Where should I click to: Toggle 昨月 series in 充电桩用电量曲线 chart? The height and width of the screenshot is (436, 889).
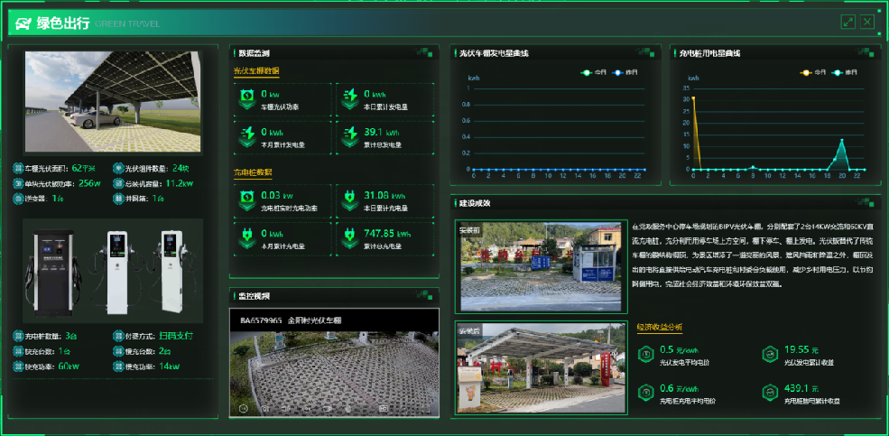pyautogui.click(x=846, y=72)
